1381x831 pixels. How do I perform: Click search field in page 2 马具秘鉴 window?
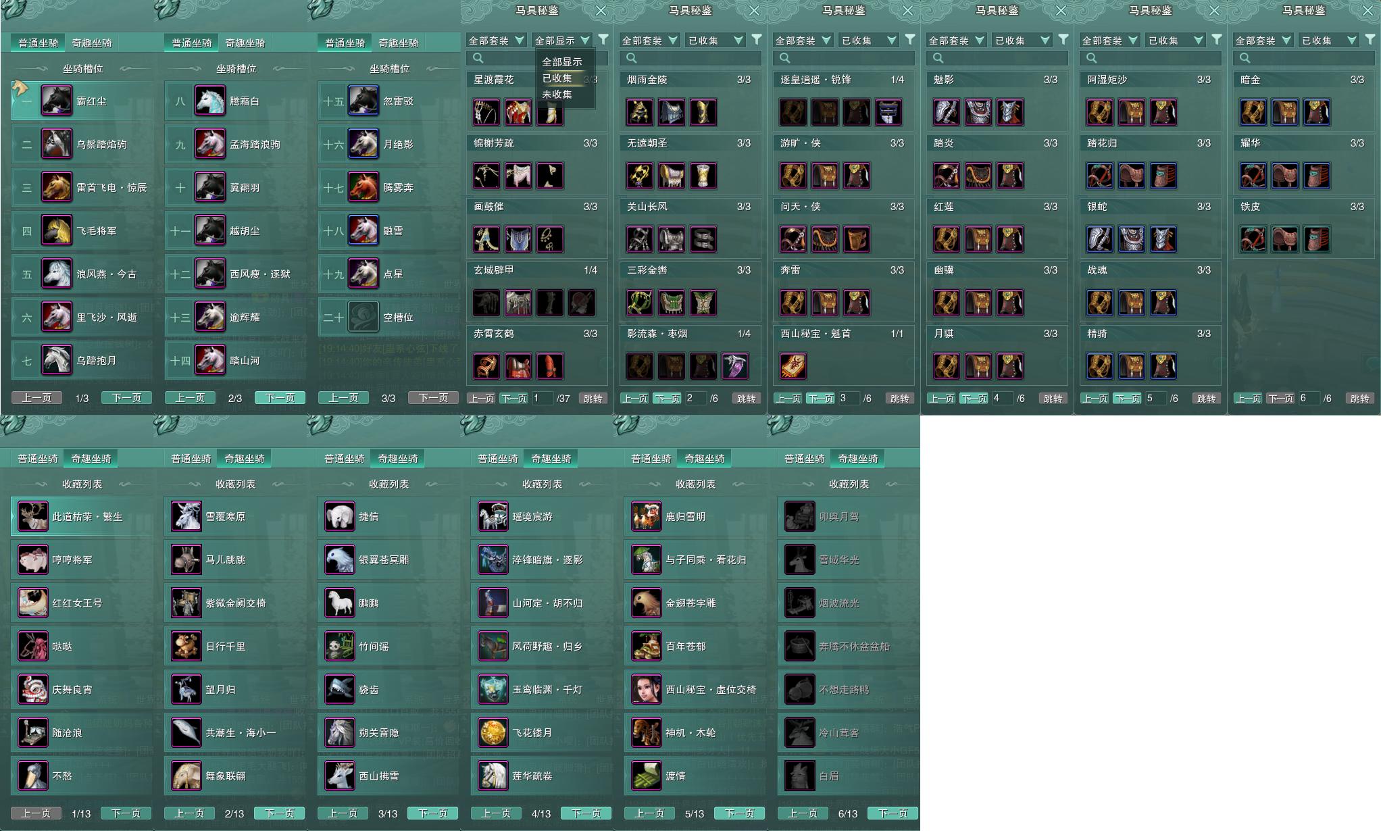(x=690, y=58)
